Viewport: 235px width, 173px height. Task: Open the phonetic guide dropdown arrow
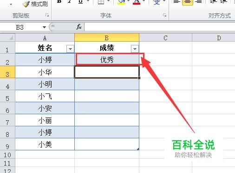[x=164, y=1]
